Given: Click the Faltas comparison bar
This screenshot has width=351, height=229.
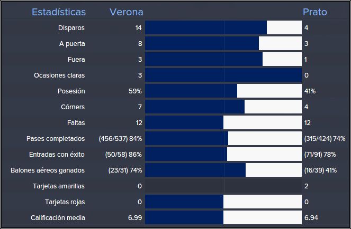Looking at the screenshot, I should pos(223,122).
